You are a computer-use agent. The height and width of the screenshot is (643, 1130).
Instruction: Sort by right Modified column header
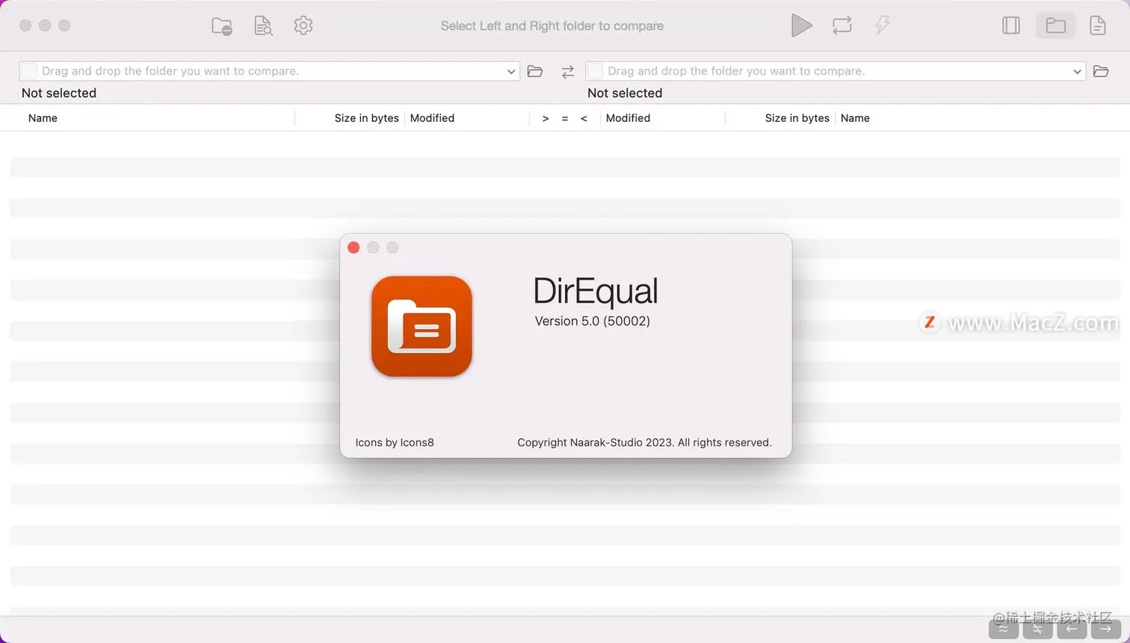click(x=628, y=118)
